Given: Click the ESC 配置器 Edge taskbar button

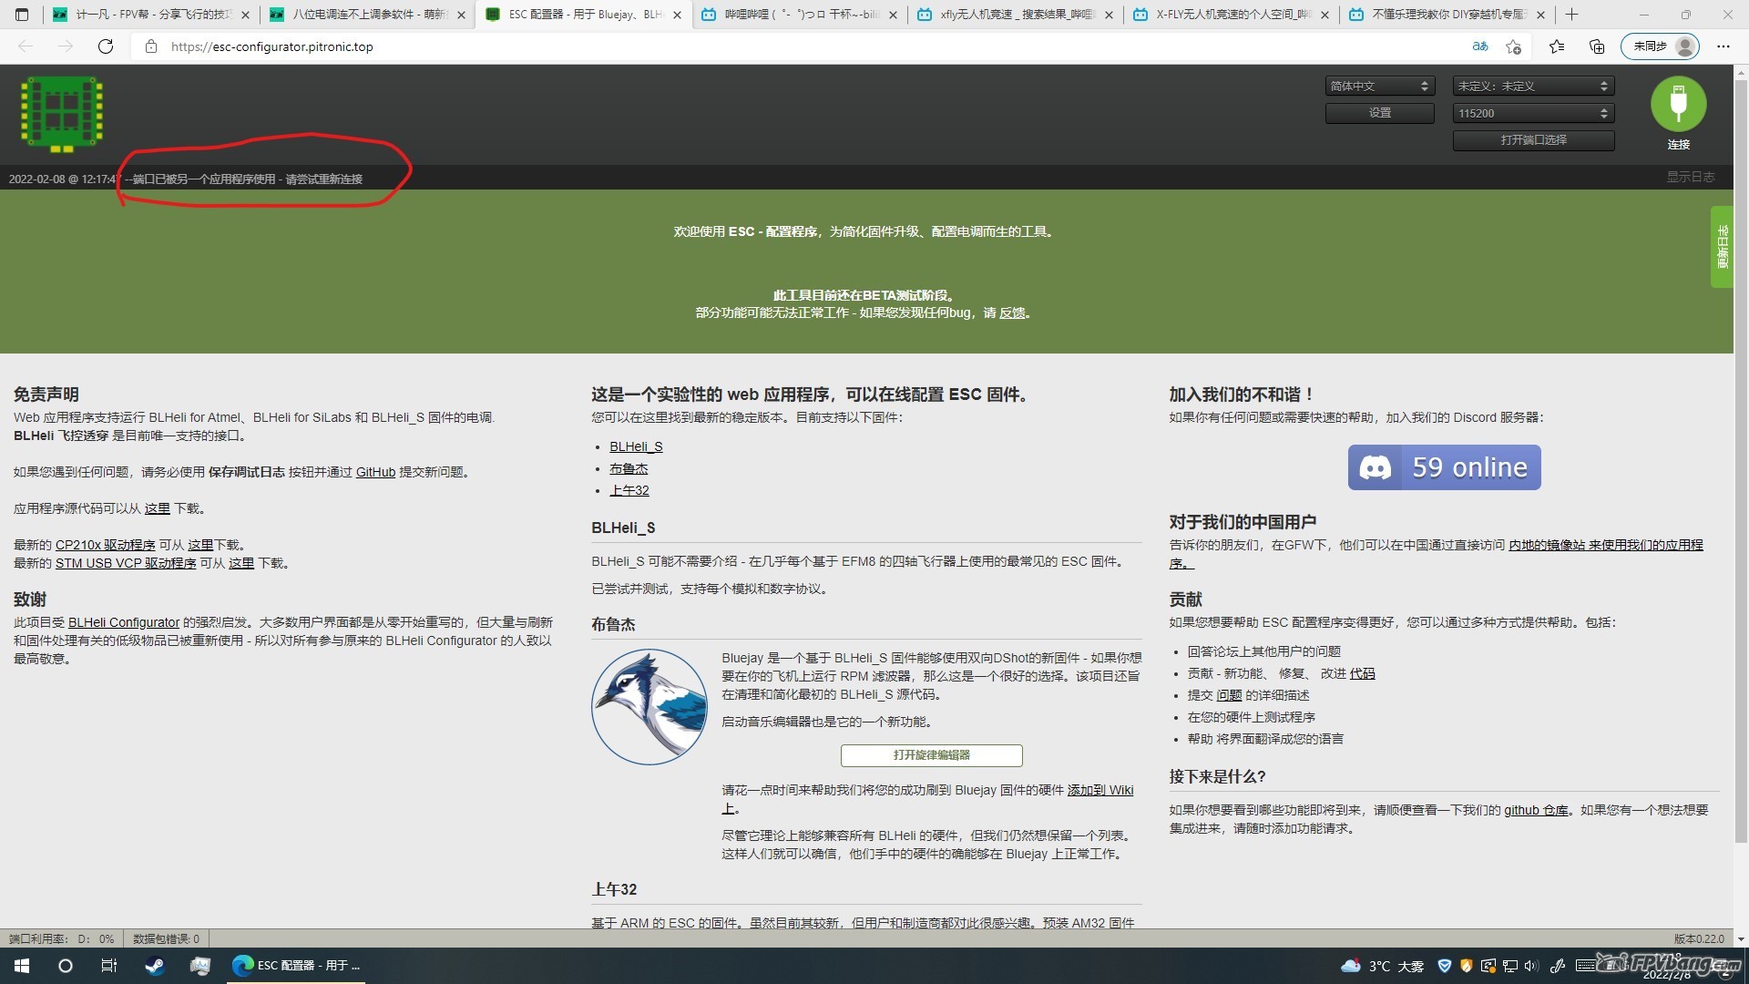Looking at the screenshot, I should (296, 966).
